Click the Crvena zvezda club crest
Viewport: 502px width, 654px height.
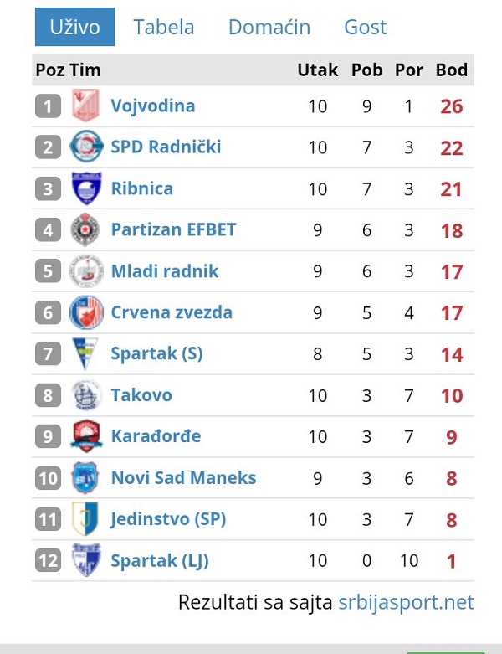85,312
